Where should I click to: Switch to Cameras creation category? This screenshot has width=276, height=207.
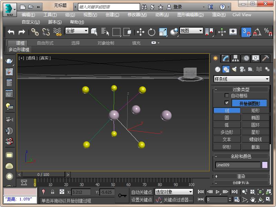242,69
